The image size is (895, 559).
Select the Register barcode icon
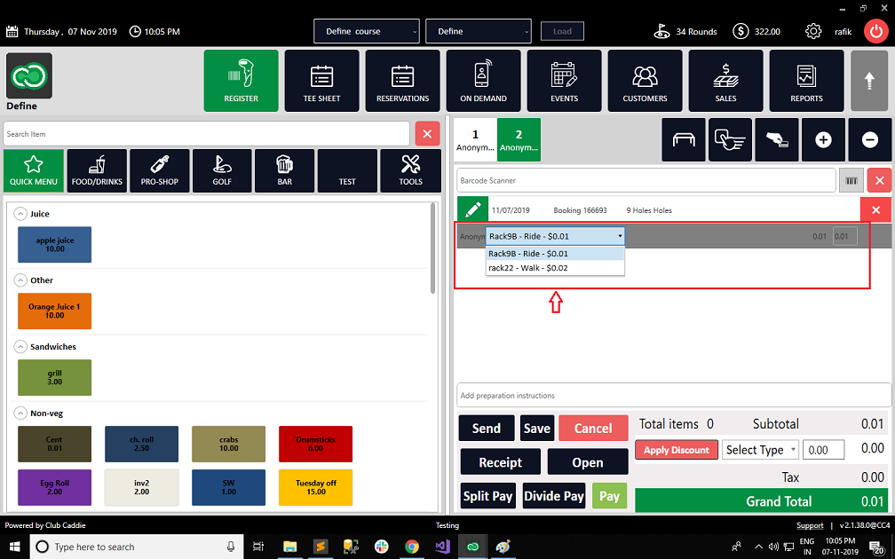click(x=241, y=80)
